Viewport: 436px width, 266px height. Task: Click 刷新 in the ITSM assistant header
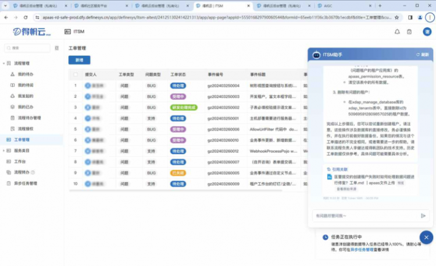423,55
